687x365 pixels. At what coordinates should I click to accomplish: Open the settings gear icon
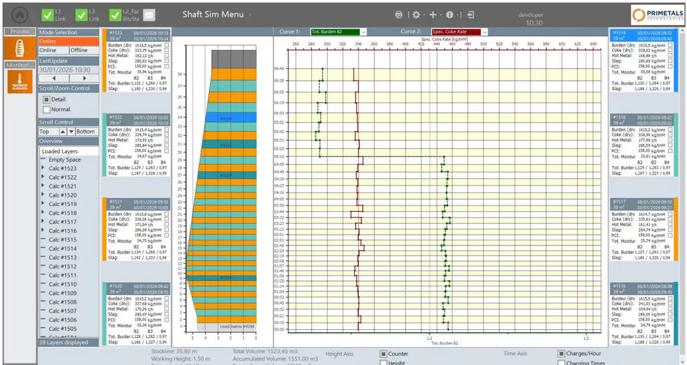pyautogui.click(x=416, y=15)
